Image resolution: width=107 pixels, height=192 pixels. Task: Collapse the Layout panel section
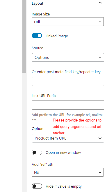(100, 3)
